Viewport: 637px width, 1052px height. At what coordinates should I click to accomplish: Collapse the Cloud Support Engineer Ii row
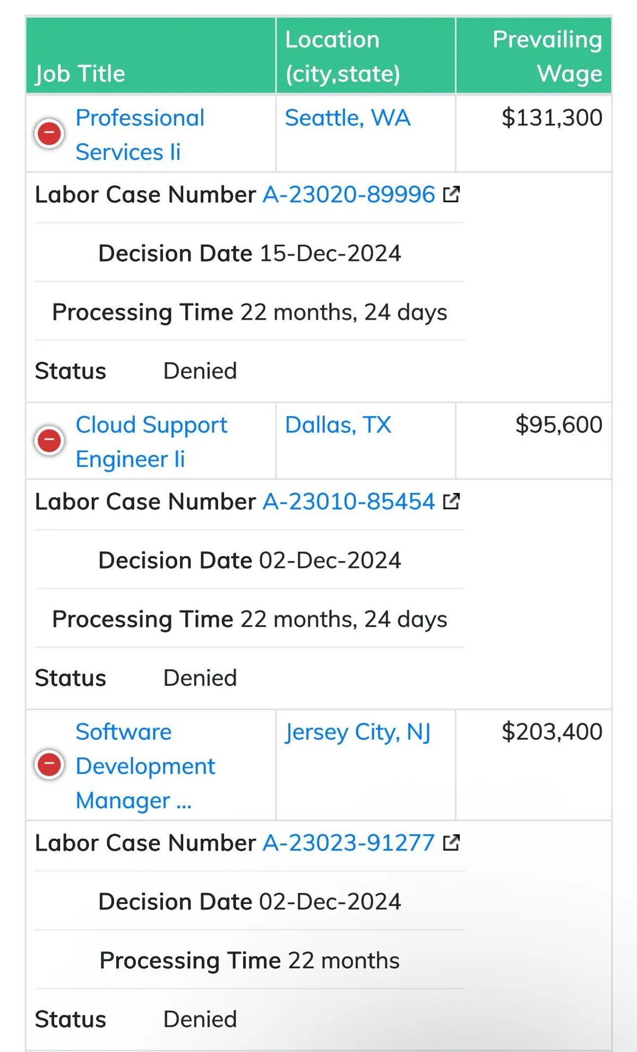click(49, 441)
